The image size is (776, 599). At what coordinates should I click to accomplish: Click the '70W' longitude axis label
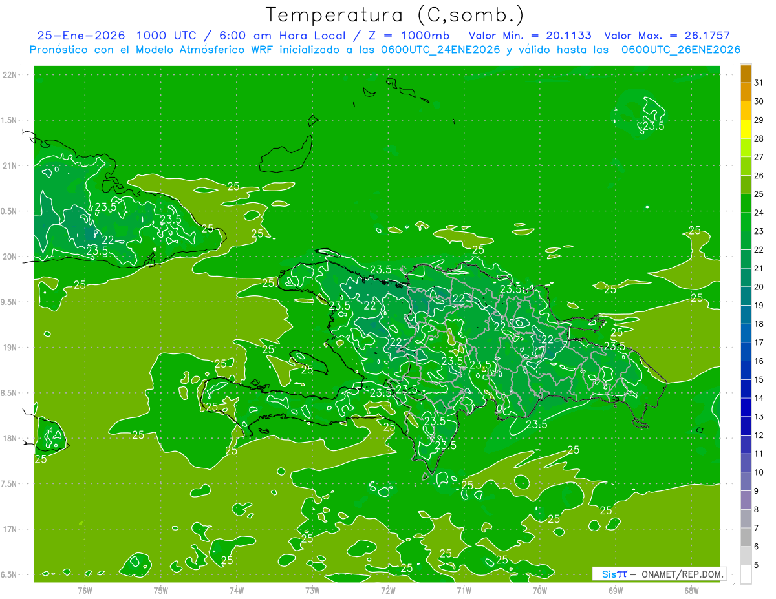pos(540,591)
